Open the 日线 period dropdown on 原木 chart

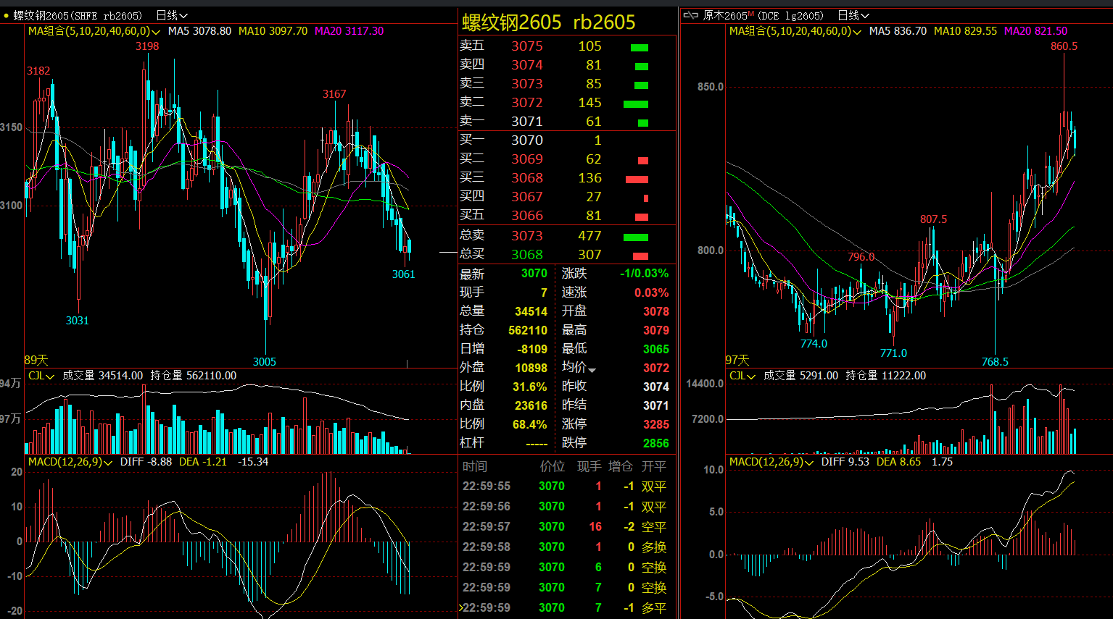853,15
